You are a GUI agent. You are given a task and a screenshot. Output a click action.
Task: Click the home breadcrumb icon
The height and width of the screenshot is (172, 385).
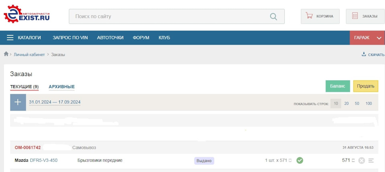[6, 54]
